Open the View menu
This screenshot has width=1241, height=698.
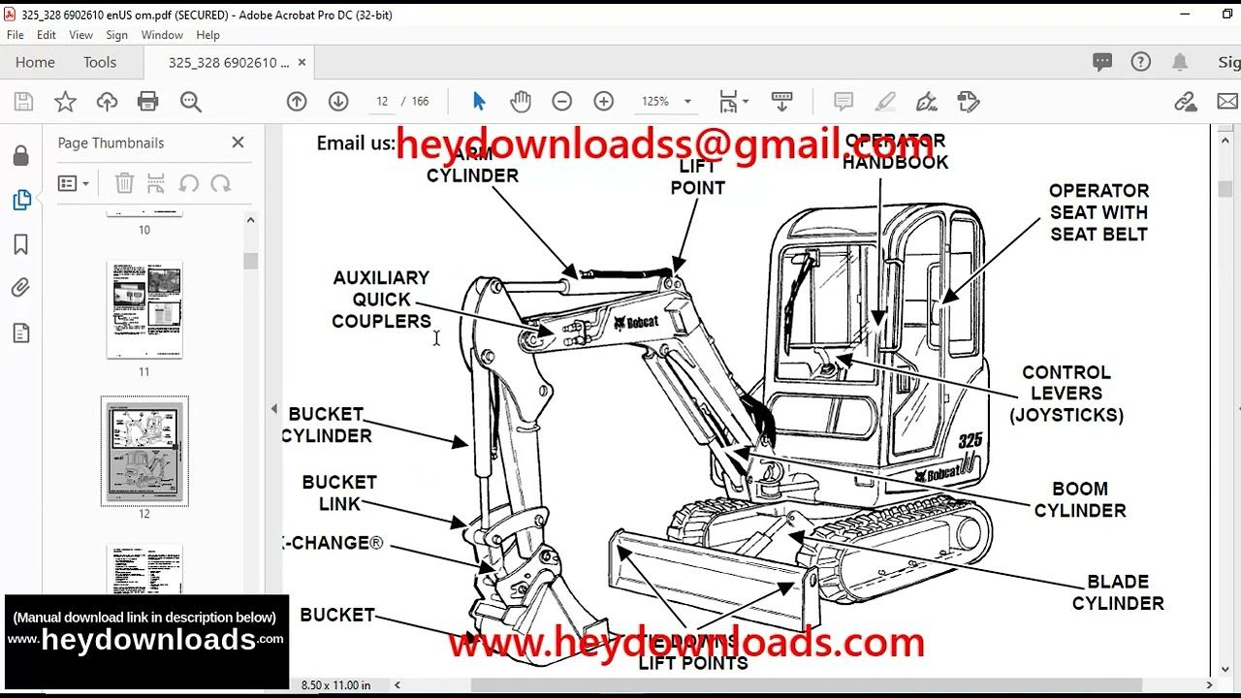(x=80, y=35)
